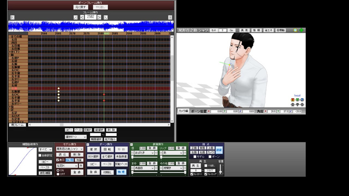Select the 正面 front view
This screenshot has width=349, height=196.
point(194,148)
